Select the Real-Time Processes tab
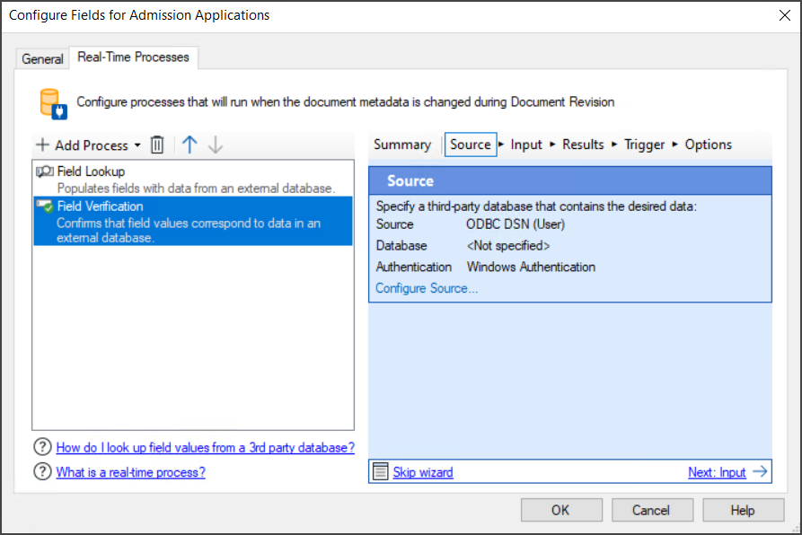 click(x=133, y=57)
